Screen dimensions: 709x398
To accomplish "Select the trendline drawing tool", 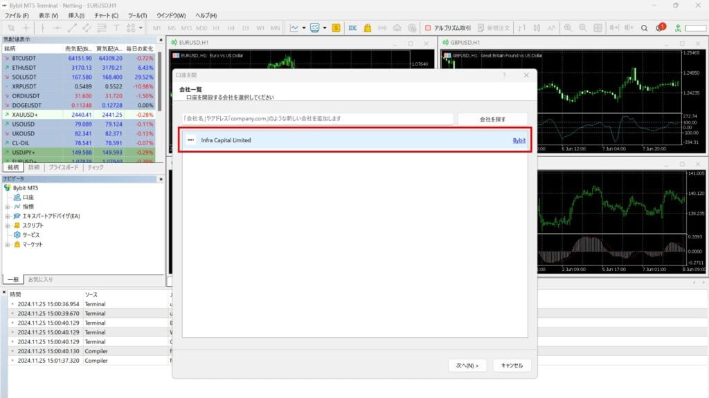I will [x=72, y=28].
